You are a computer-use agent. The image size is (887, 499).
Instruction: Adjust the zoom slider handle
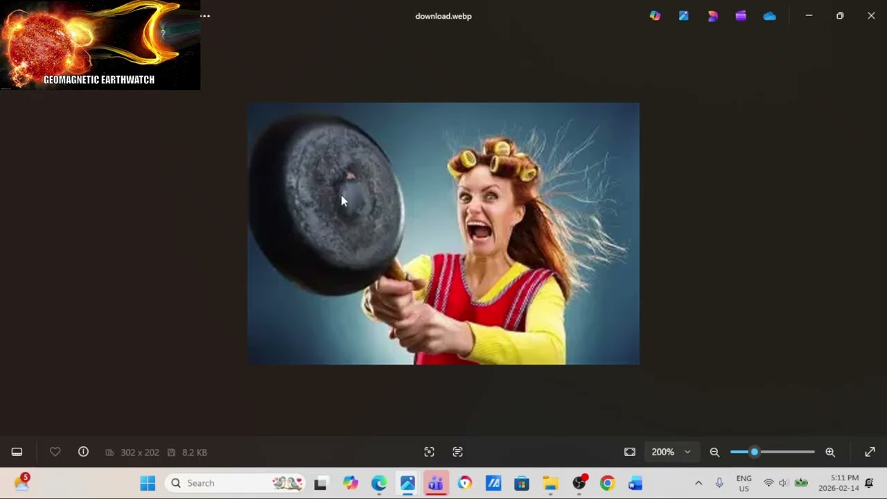point(754,452)
